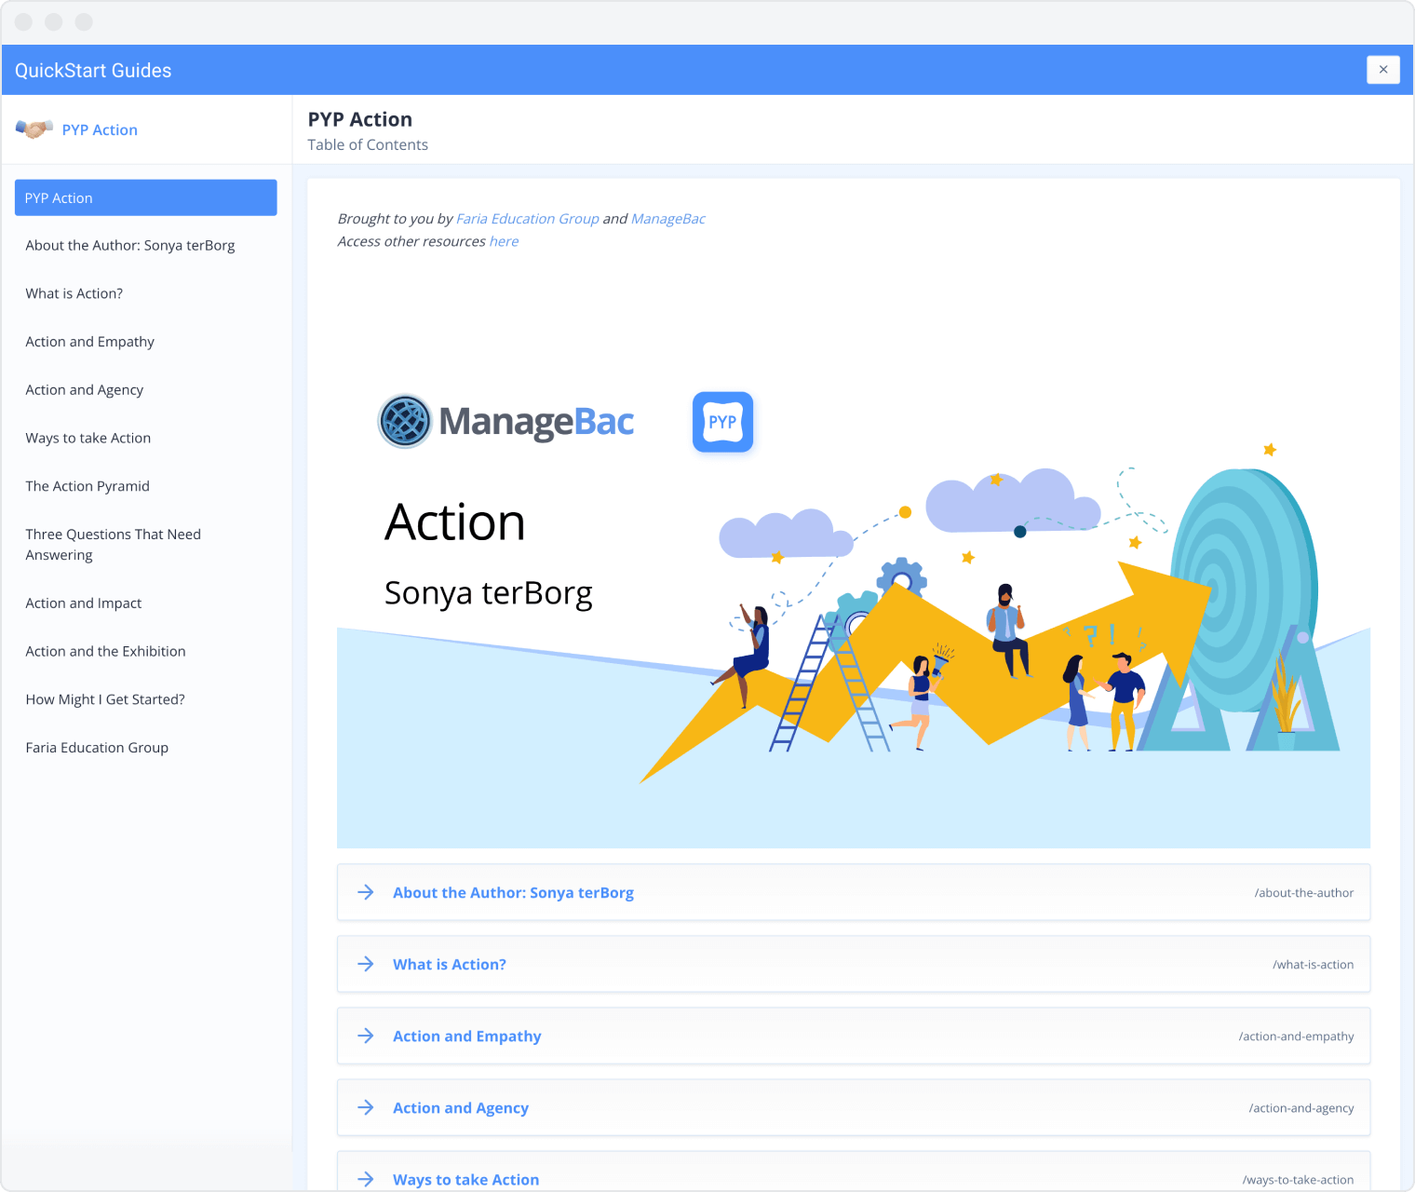Click arrow icon beside About the Author

[366, 892]
